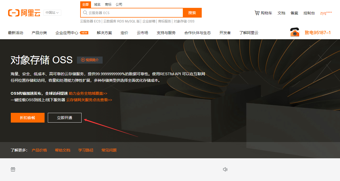Open the 合作伙伴与生态 menu

(198, 33)
